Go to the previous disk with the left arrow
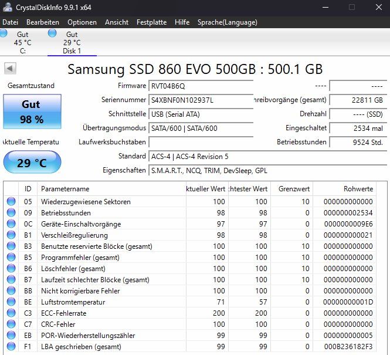390x355 pixels. pyautogui.click(x=10, y=68)
